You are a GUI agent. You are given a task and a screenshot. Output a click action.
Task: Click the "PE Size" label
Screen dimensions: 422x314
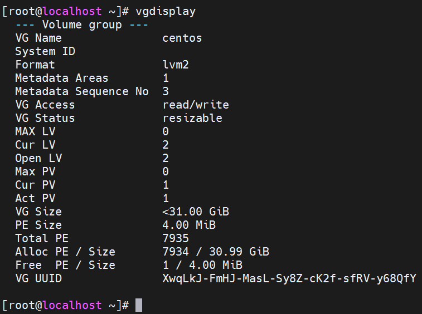[38, 225]
